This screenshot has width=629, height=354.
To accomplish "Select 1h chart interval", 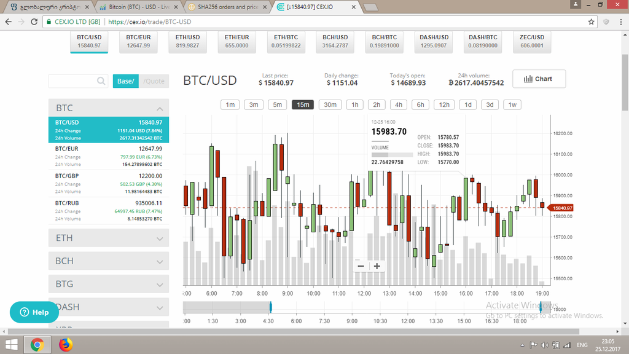I will coord(355,104).
